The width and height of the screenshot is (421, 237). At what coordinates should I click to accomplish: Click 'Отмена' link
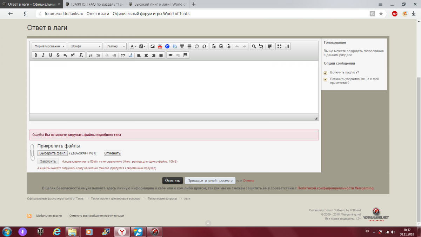coord(249,180)
